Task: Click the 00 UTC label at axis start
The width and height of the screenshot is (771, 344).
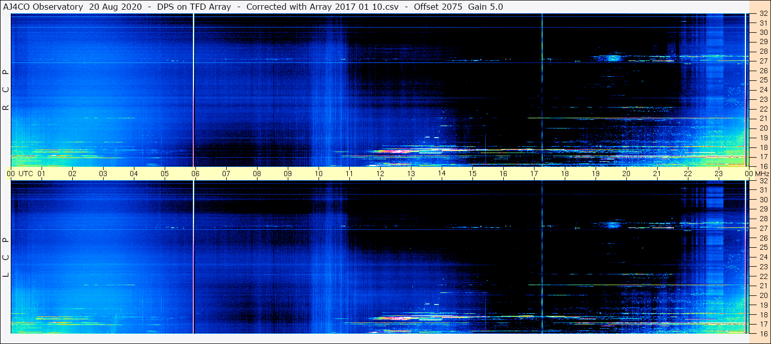Action: 21,174
